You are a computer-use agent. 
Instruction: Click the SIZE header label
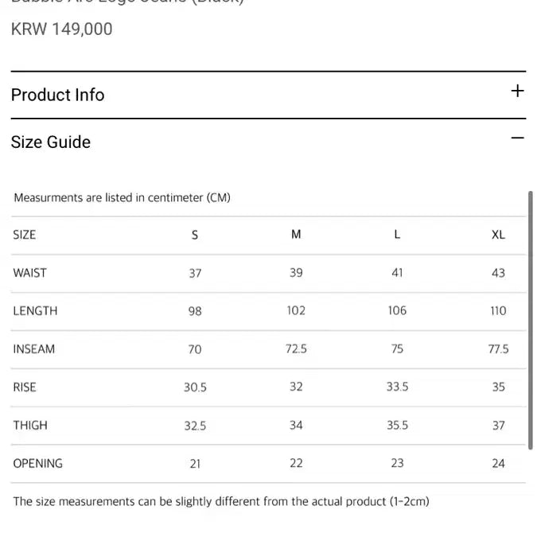pos(25,235)
